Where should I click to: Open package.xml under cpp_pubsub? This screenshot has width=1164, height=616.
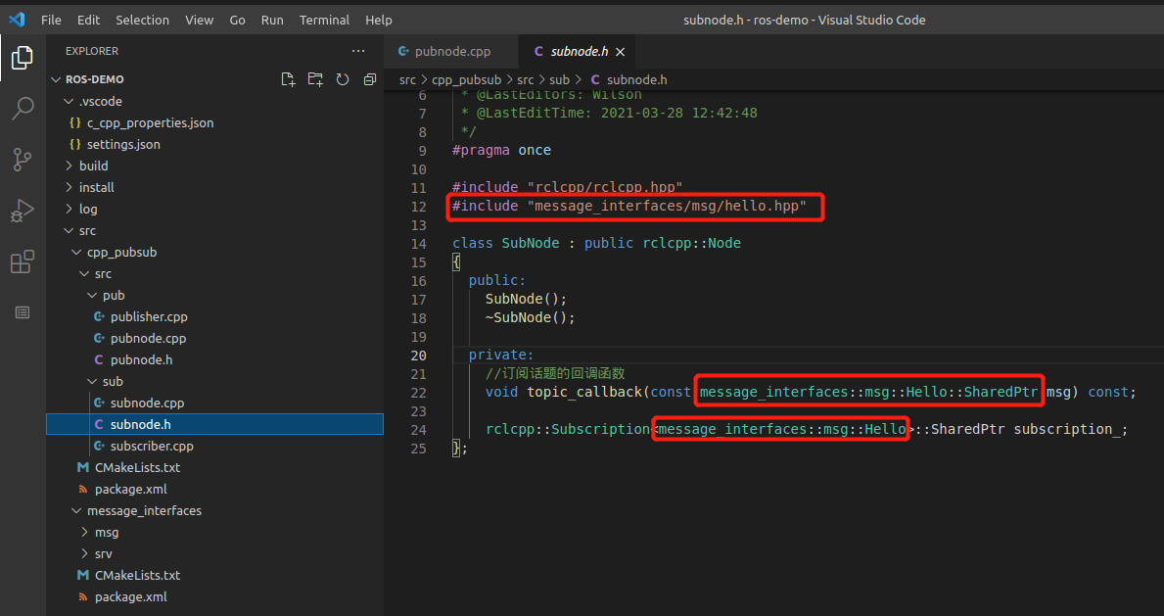(x=214, y=489)
